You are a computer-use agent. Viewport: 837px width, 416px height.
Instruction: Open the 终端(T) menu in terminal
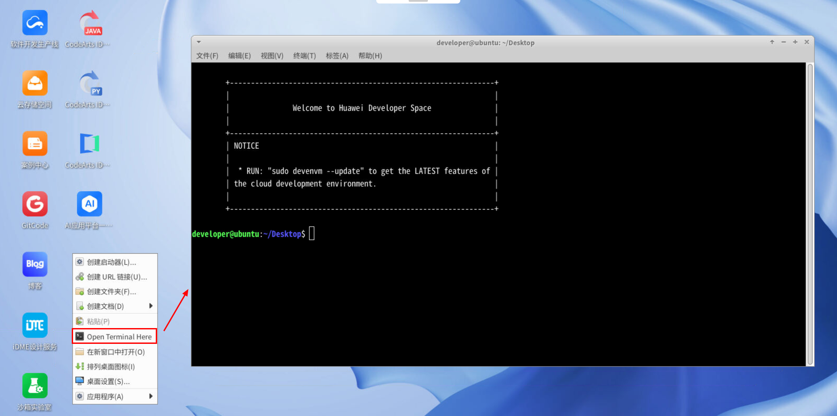pos(305,56)
